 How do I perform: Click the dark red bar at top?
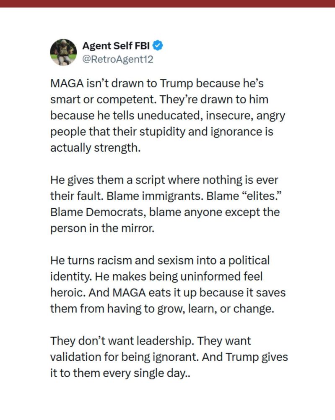167,3
